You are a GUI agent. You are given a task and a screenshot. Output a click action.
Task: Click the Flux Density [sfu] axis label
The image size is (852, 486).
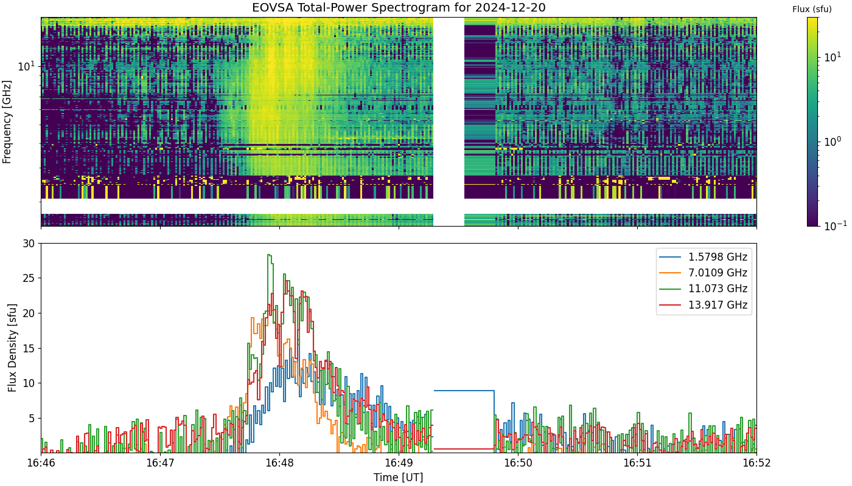coord(12,347)
